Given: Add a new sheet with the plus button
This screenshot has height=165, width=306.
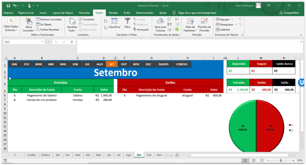Looking at the screenshot, I should click(177, 155).
